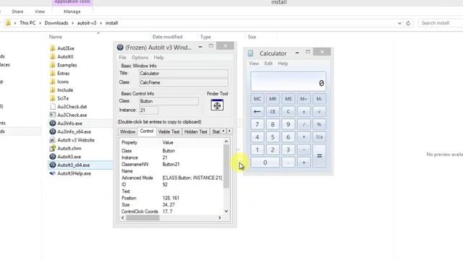The width and height of the screenshot is (463, 260).
Task: Click the Finder Tool crosshair icon
Action: 217,105
